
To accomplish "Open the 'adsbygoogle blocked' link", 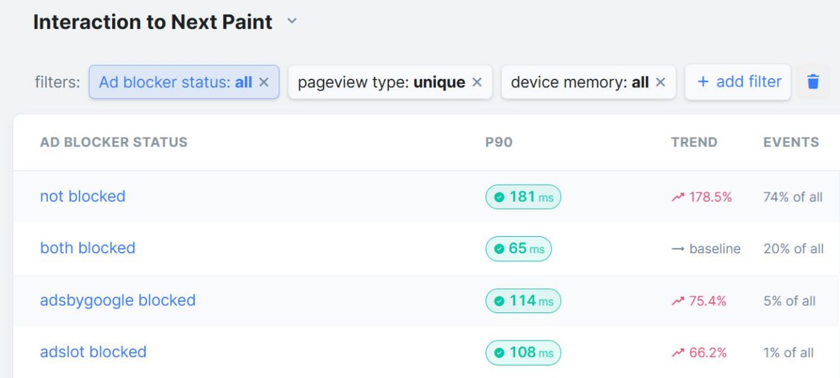I will [x=117, y=301].
